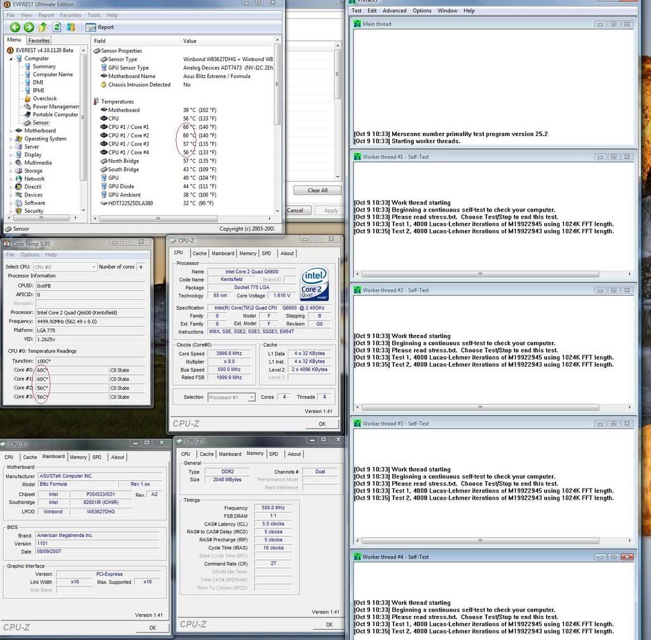The height and width of the screenshot is (640, 651).
Task: Select the CPU #1 / Core #4 row
Action: coord(182,153)
